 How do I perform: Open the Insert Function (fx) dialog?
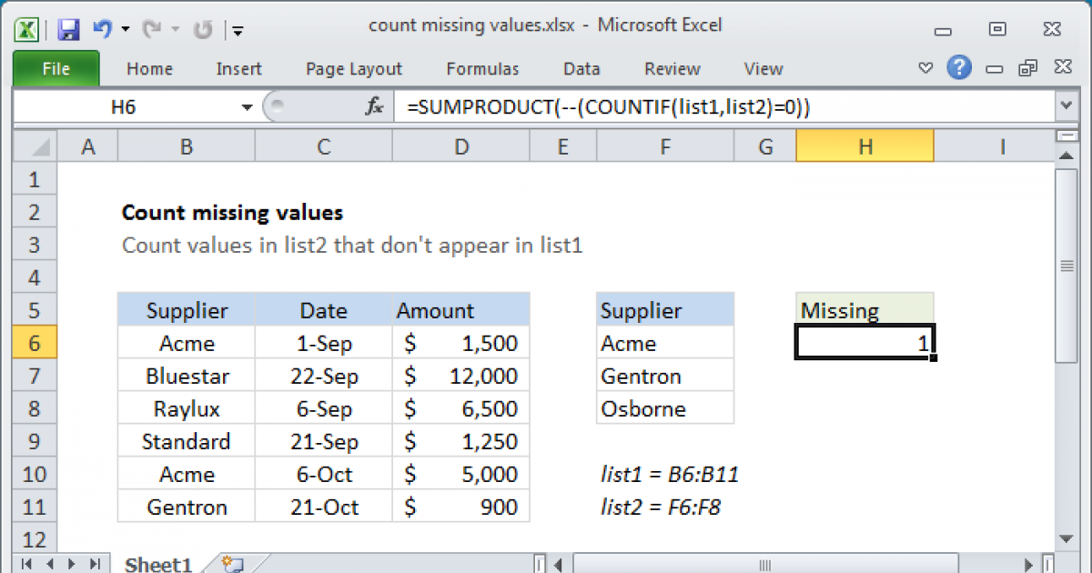[373, 106]
